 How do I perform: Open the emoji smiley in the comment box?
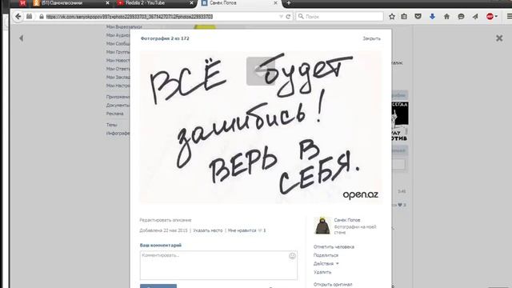pyautogui.click(x=292, y=256)
